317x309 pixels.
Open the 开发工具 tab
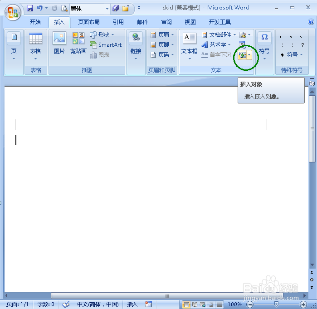220,22
